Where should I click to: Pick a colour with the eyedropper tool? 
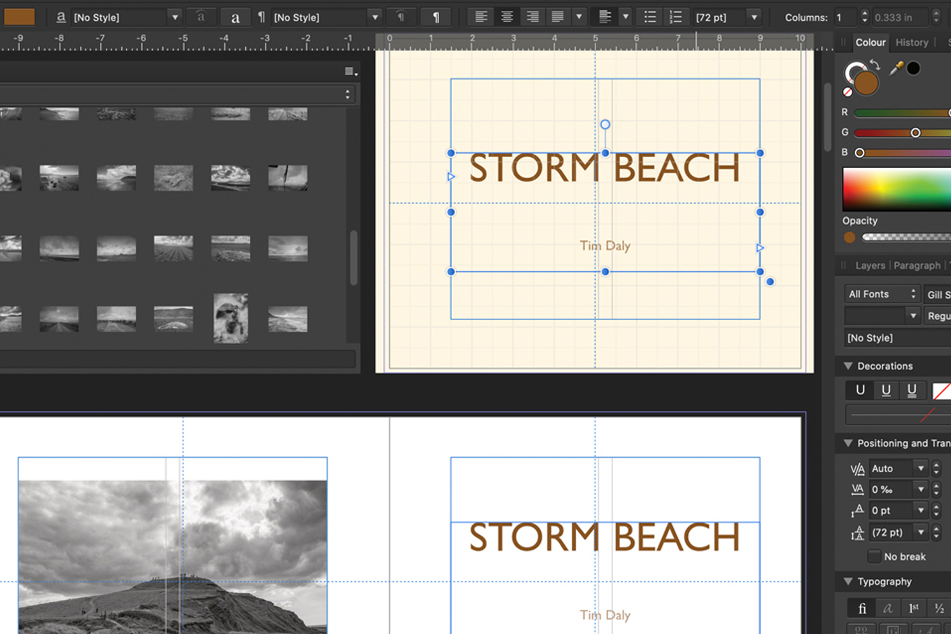click(x=896, y=68)
